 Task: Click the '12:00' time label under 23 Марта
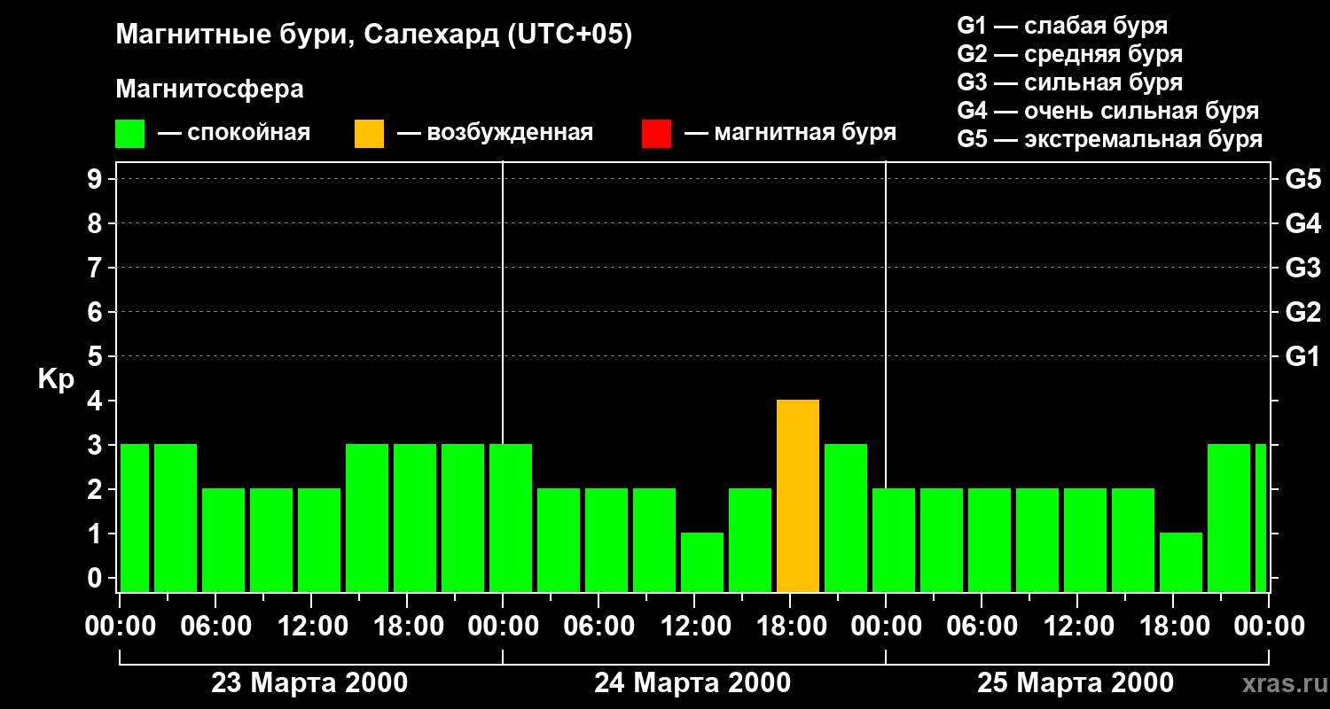tap(311, 627)
